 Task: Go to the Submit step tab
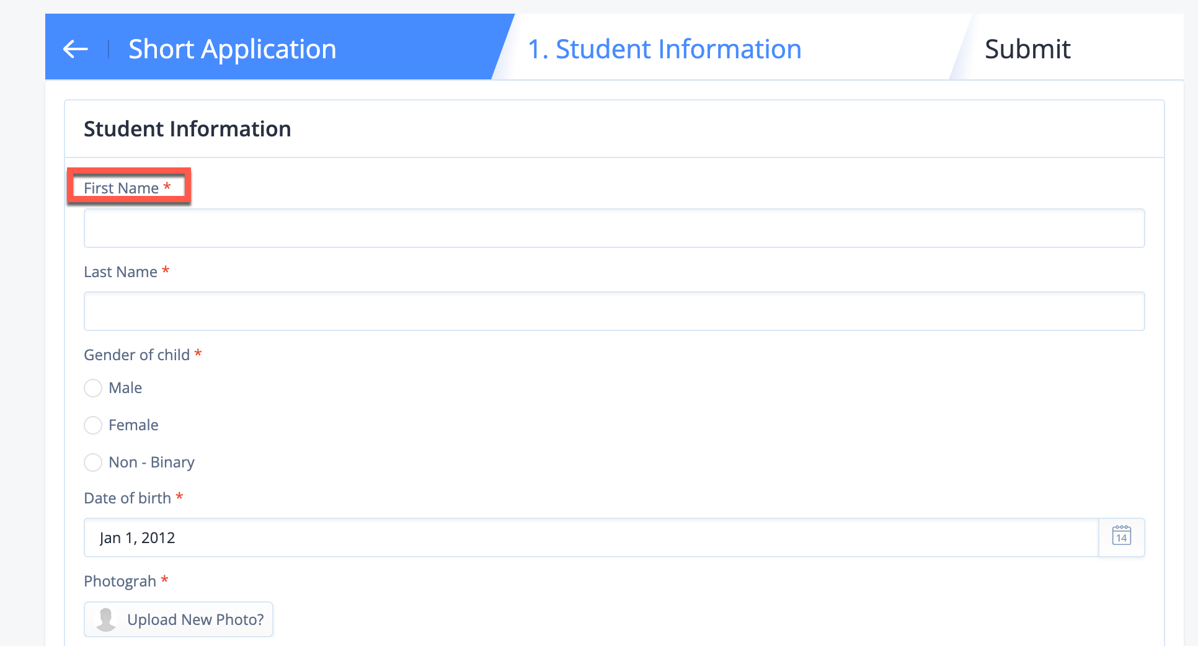click(x=1027, y=49)
